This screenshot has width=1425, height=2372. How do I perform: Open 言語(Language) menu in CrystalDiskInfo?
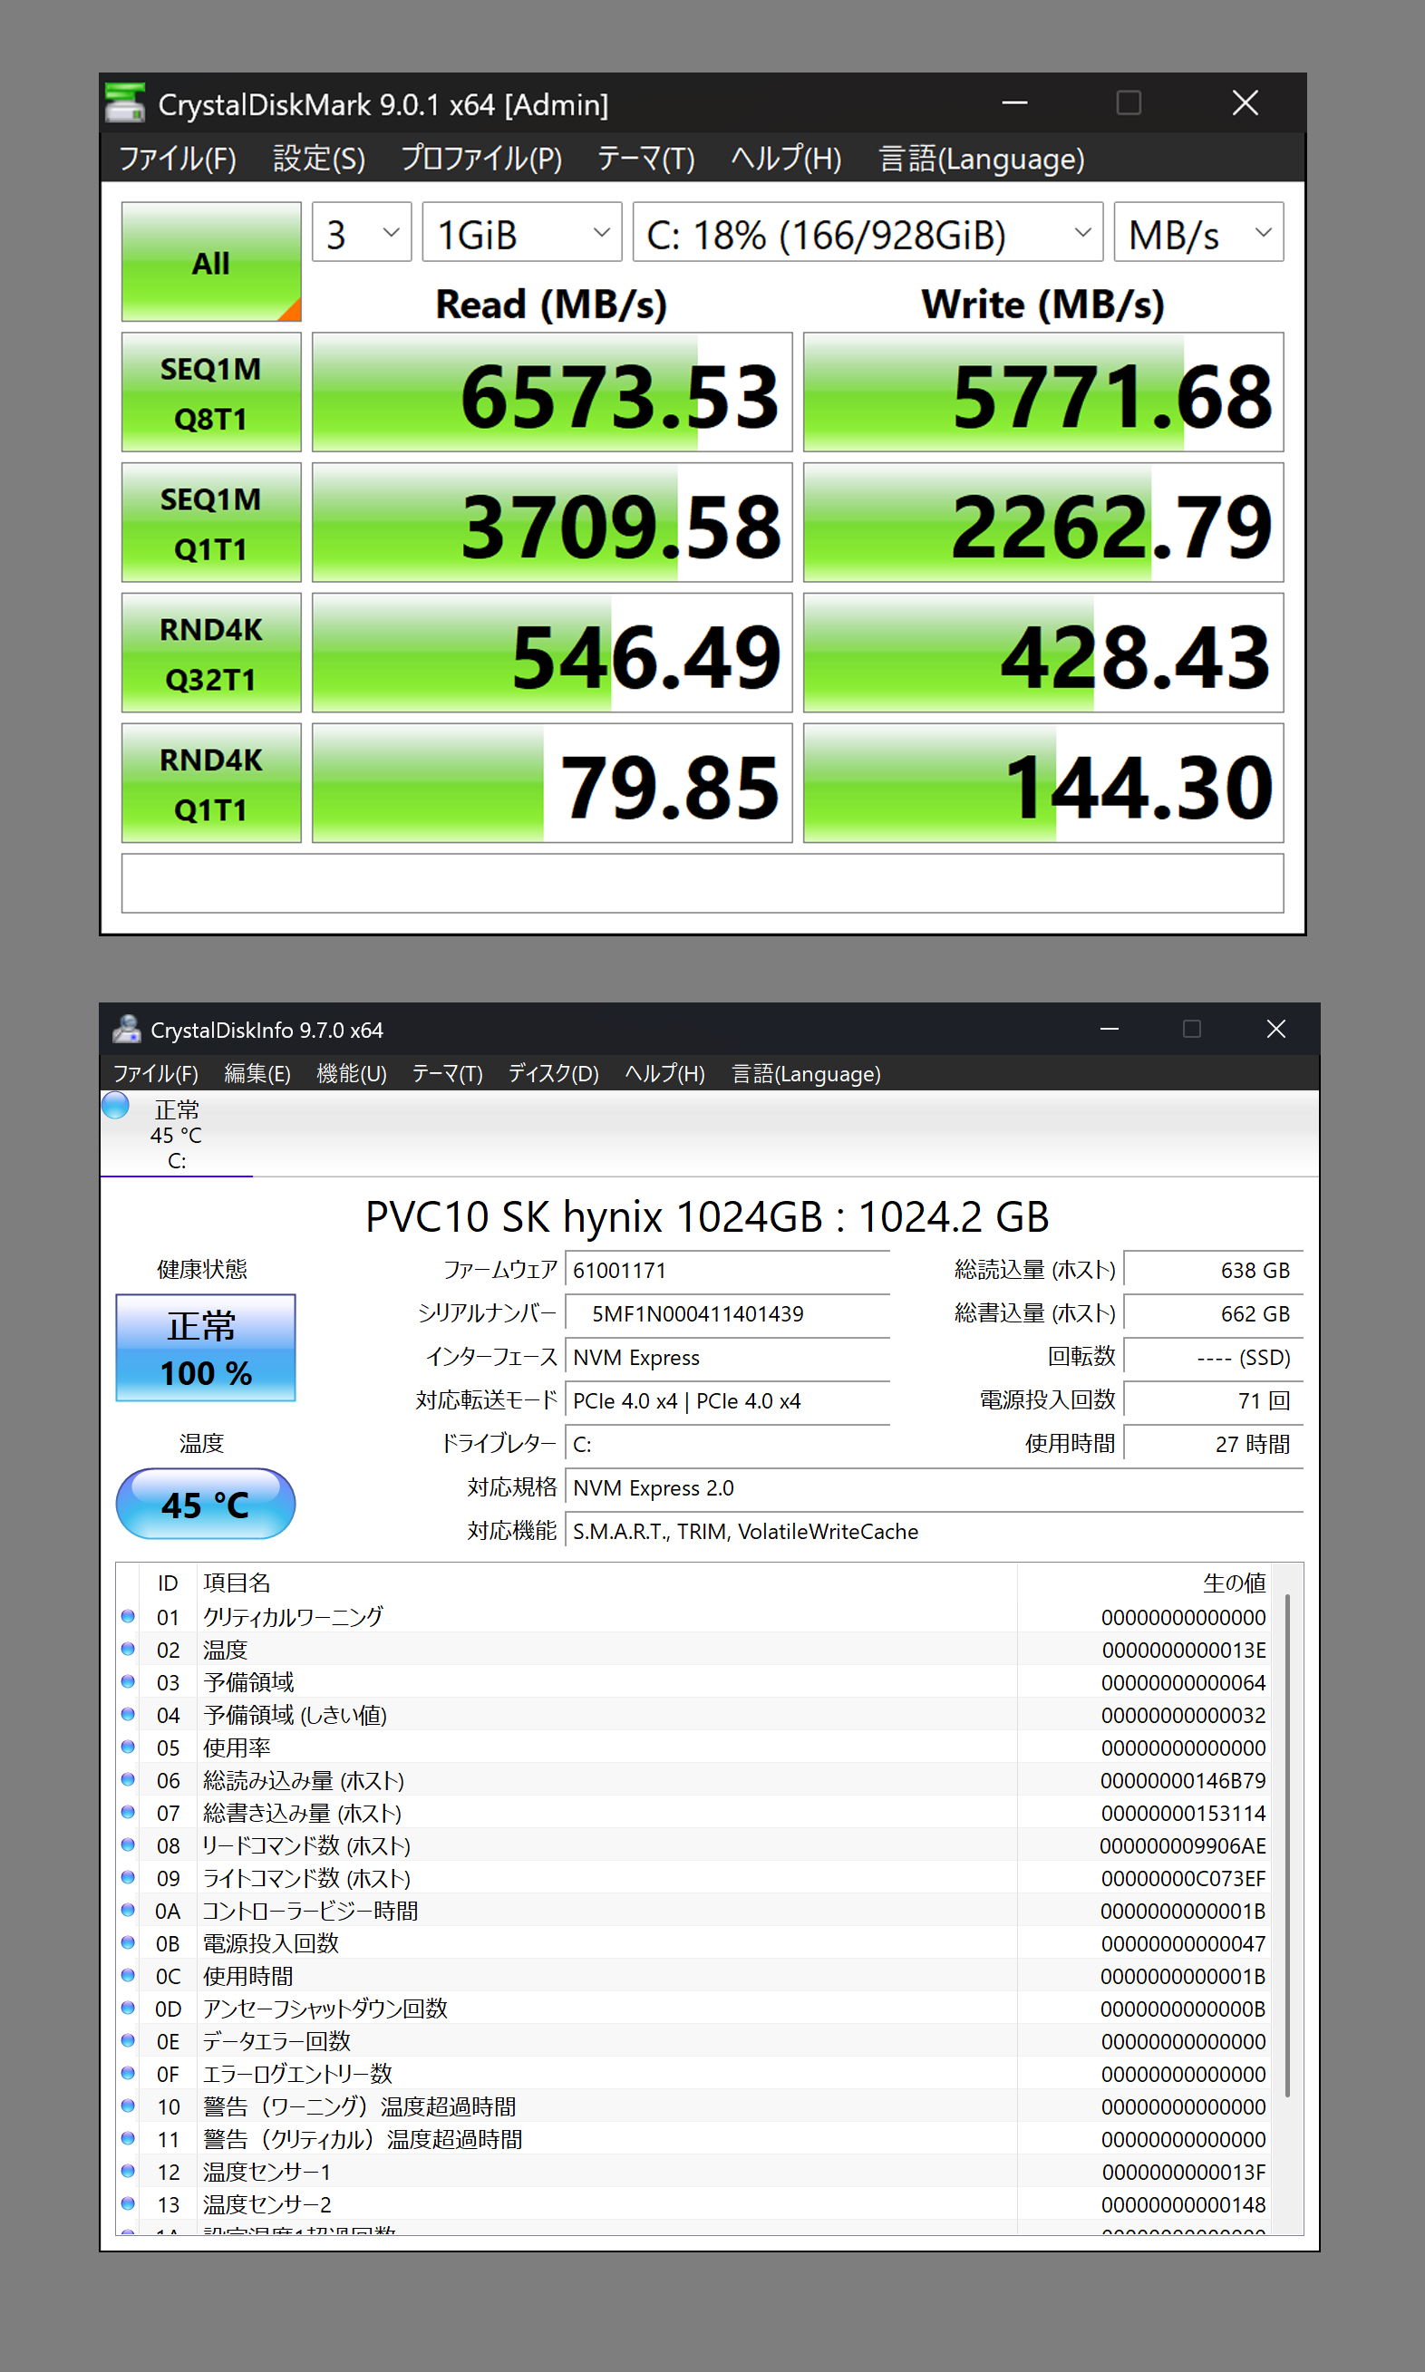(806, 1073)
